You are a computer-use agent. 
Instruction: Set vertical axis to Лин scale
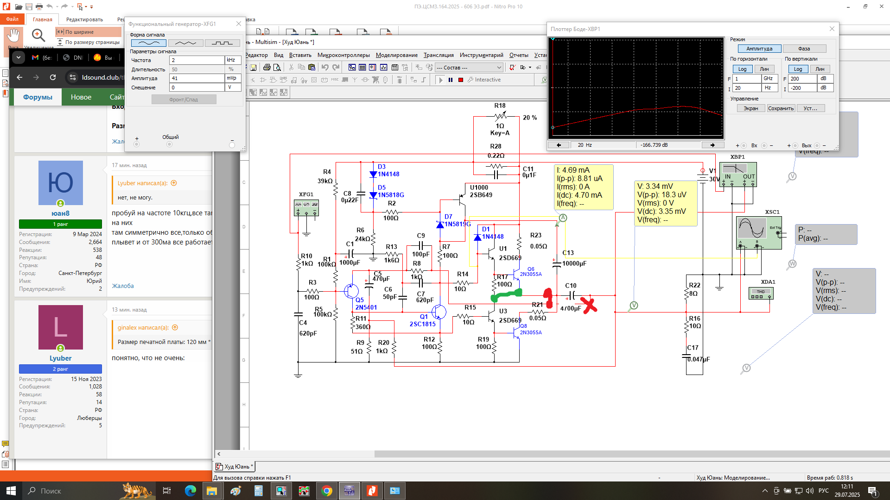(x=820, y=69)
